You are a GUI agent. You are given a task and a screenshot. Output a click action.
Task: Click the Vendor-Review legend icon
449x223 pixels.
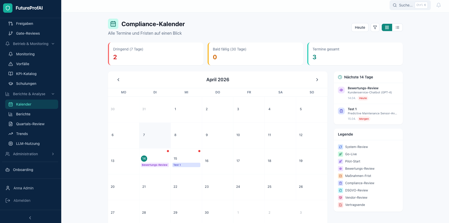tap(341, 198)
